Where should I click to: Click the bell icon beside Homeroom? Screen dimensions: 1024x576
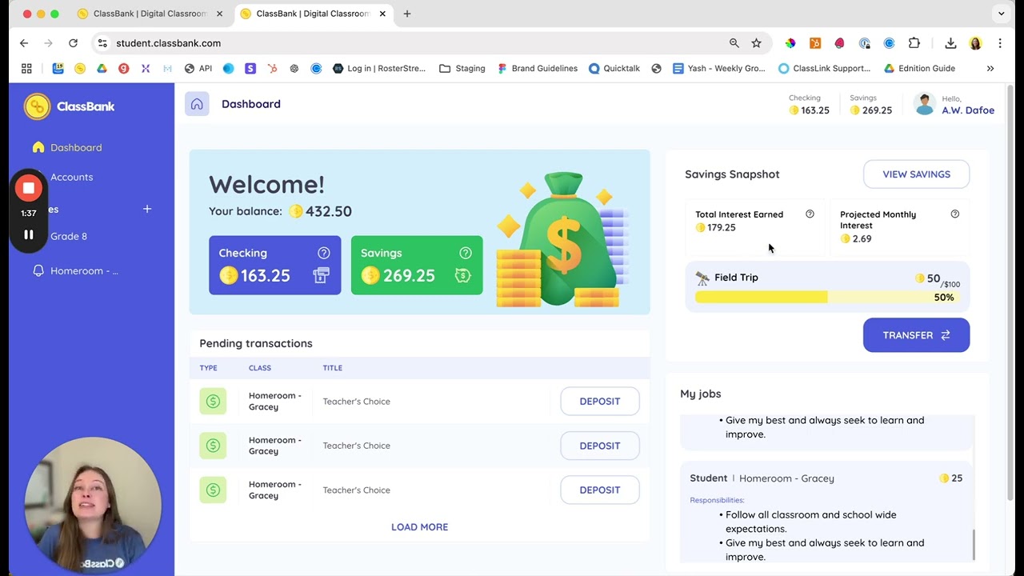coord(38,271)
